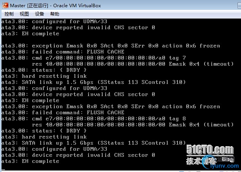Click the VirtualBox icon in the title bar
Viewport: 241px width, 172px height.
click(x=5, y=5)
